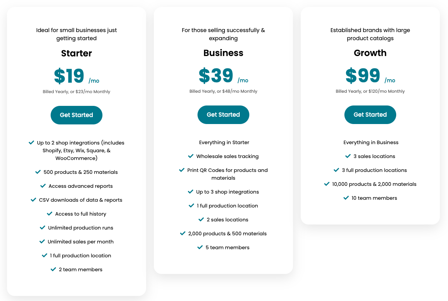Image resolution: width=448 pixels, height=301 pixels.
Task: Click the checkmark beside "CSV downloads of data & reports"
Action: click(x=33, y=200)
